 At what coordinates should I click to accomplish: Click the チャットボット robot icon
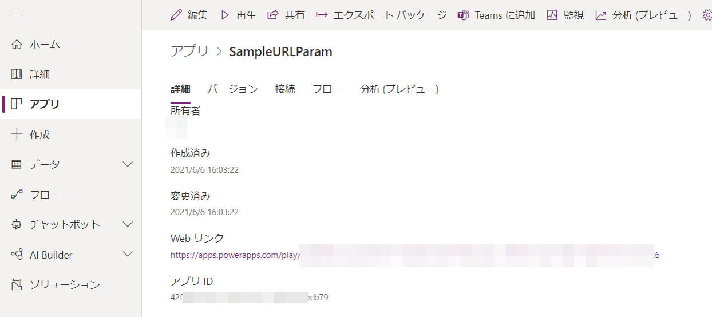pyautogui.click(x=17, y=224)
